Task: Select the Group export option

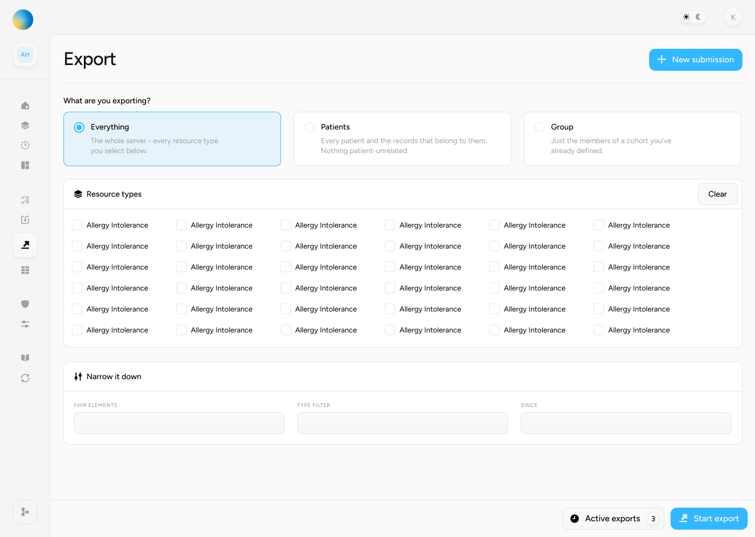Action: tap(632, 139)
